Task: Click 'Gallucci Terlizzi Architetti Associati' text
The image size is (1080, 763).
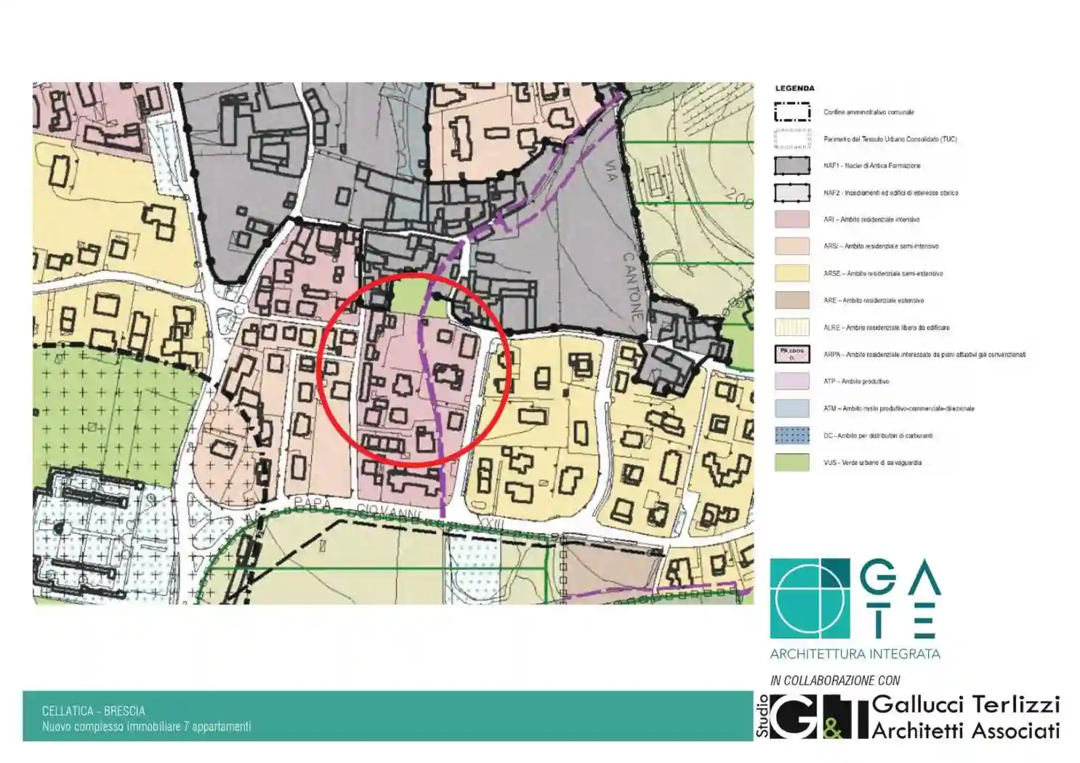Action: 965,717
